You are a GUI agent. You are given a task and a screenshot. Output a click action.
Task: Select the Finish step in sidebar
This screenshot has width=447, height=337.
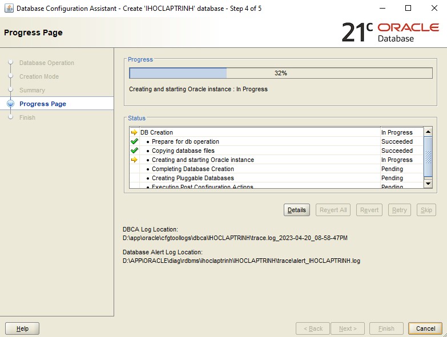27,117
